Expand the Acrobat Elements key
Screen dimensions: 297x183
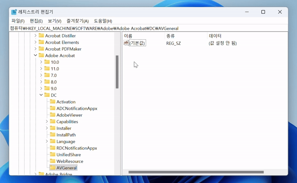35,42
